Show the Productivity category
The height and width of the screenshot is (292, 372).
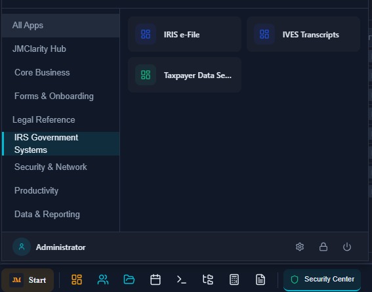[x=60, y=191]
